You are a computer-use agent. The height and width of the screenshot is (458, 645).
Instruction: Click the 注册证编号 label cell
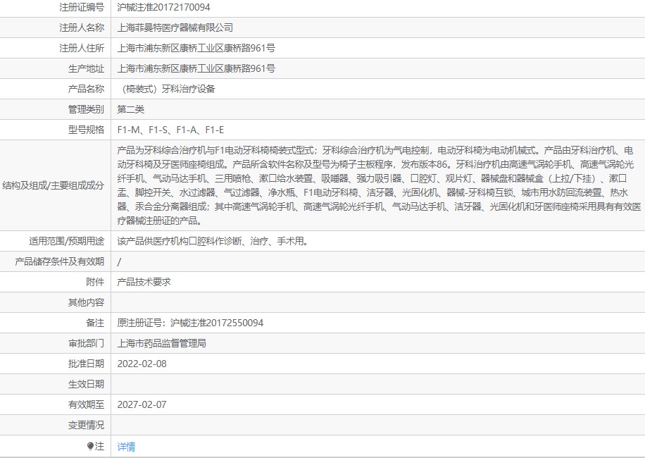[x=82, y=8]
